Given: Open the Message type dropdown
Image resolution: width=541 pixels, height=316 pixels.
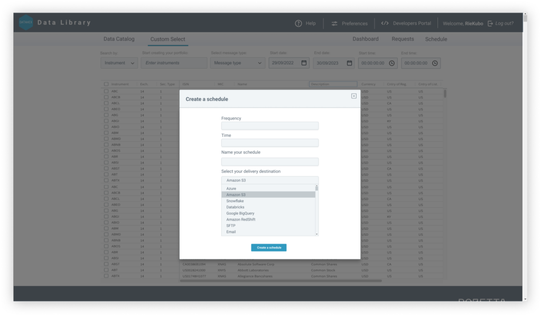Looking at the screenshot, I should (x=238, y=62).
